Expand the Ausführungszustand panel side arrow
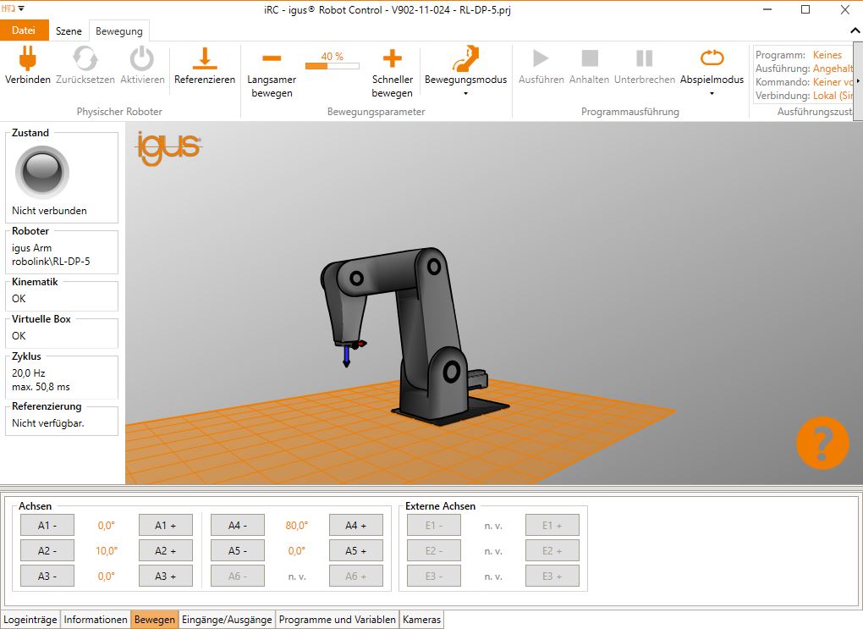Screen dimensions: 863x629 point(858,81)
